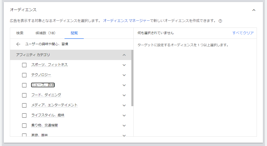Screen dimensions: 267x146
Task: Expand the フード、ダイニング category chevron
Action: click(x=124, y=95)
